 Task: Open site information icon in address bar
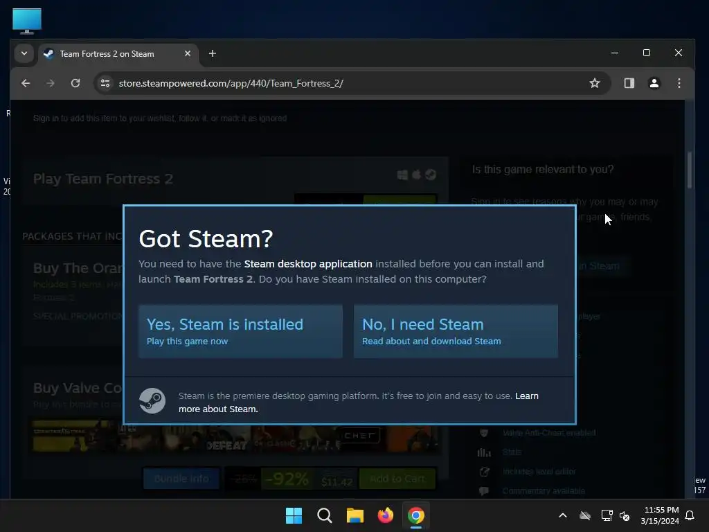pos(105,83)
